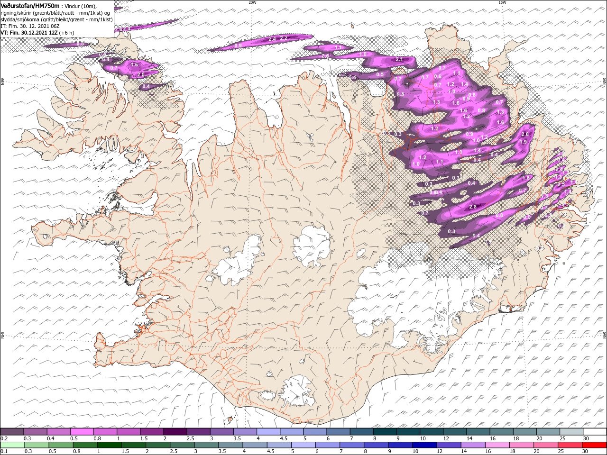The height and width of the screenshot is (455, 607).
Task: Click the 0.2 label on the snow scale
Action: (4, 438)
